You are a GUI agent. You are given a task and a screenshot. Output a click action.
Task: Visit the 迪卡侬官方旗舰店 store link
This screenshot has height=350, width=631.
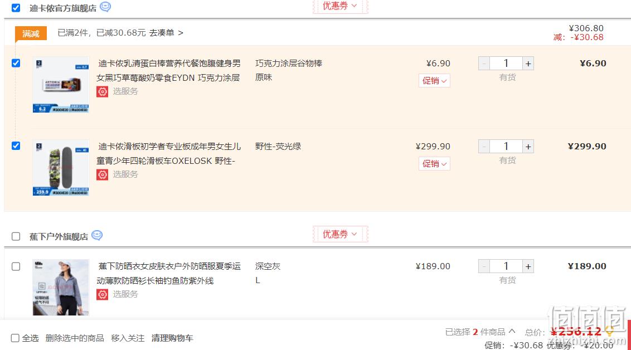(x=63, y=8)
